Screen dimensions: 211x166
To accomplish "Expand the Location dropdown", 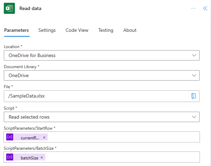I will click(x=194, y=55).
